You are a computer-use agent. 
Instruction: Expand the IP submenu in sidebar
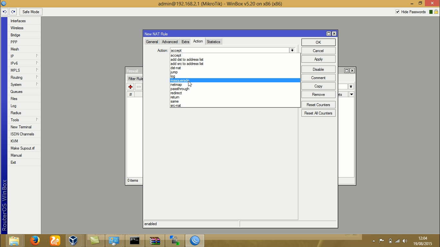37,56
